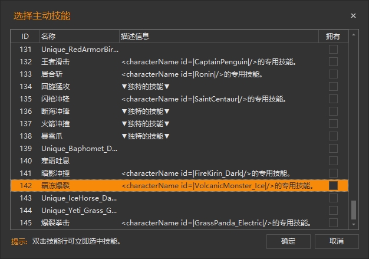Toggle the 拥有 box for 霜冻爆裂
This screenshot has width=369, height=259.
333,185
